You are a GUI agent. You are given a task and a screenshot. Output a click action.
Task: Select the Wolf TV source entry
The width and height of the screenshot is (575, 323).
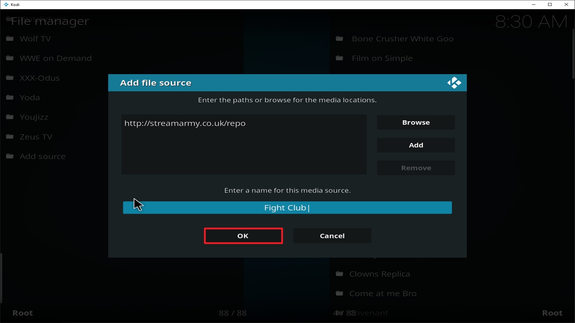point(35,39)
